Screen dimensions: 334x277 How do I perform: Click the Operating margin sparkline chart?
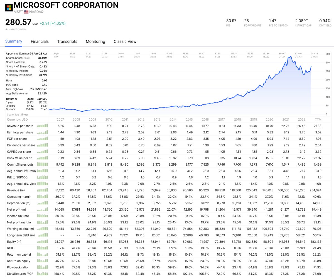click(42, 196)
